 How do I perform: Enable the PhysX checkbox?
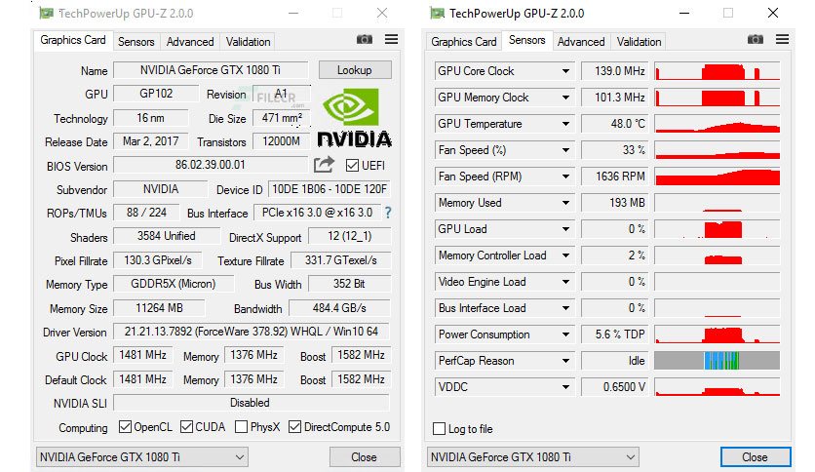pos(241,427)
